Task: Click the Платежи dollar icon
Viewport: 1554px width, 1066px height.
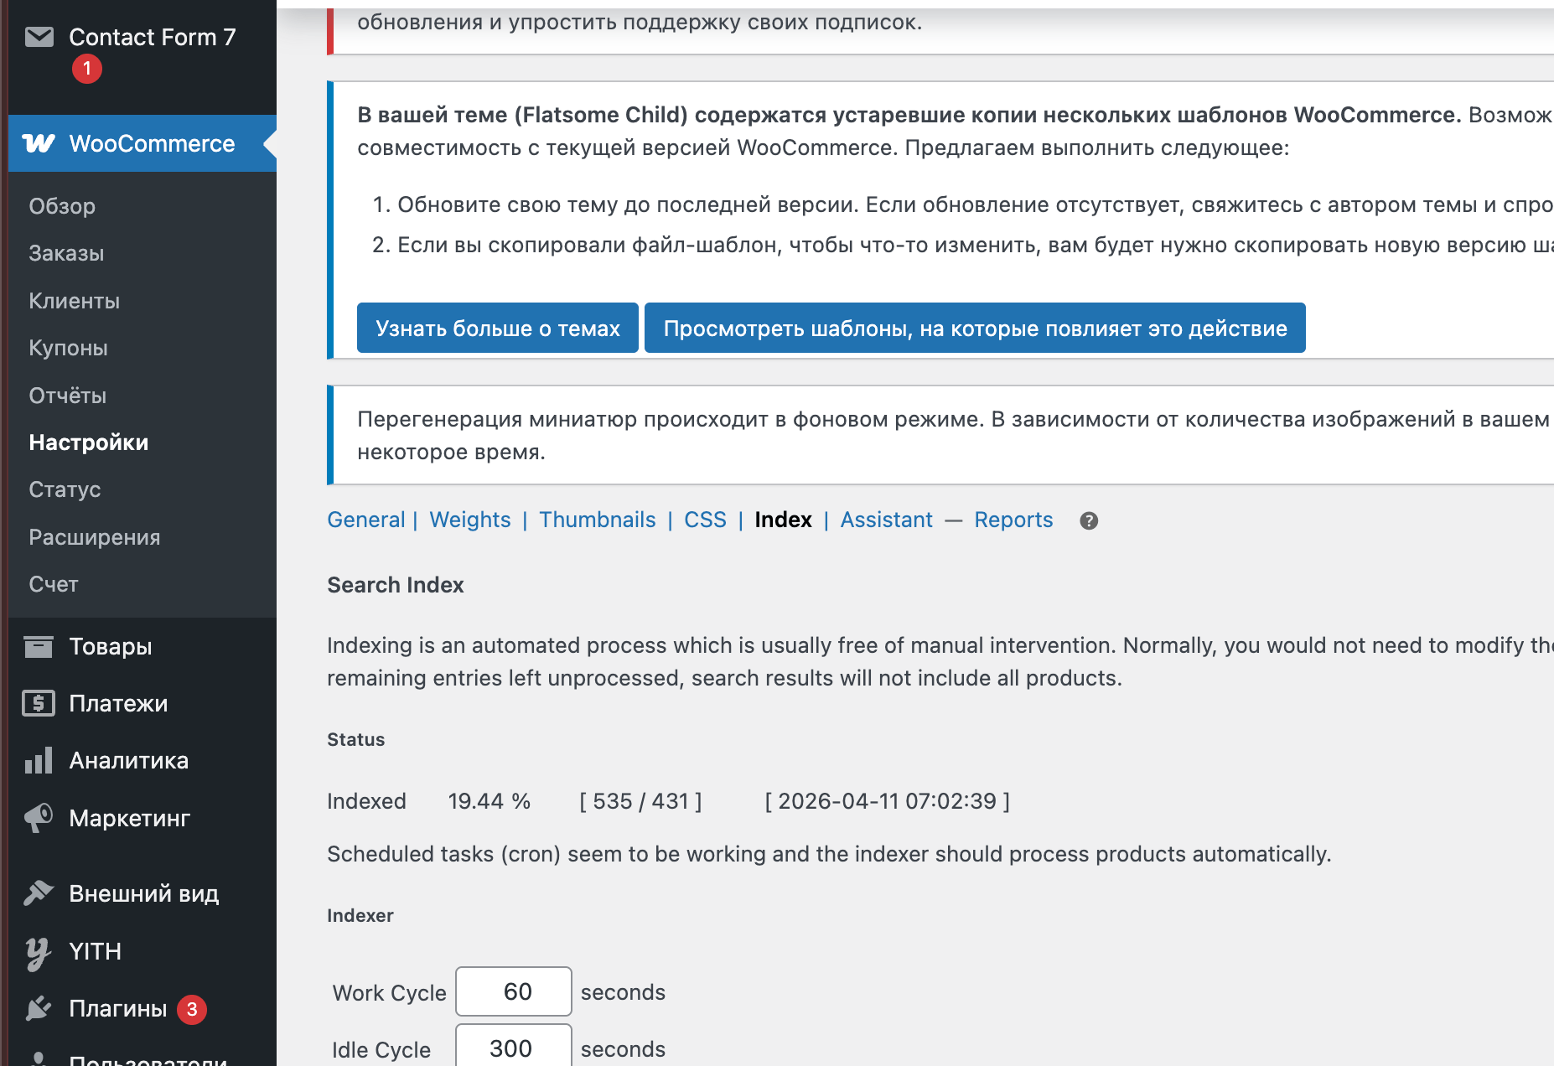Action: pyautogui.click(x=39, y=703)
